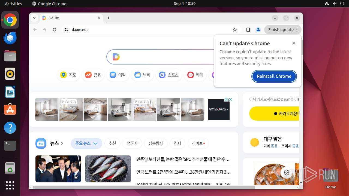Viewport: 349px width, 196px height.
Task: Open Rhythmbox from the dock
Action: point(10,74)
